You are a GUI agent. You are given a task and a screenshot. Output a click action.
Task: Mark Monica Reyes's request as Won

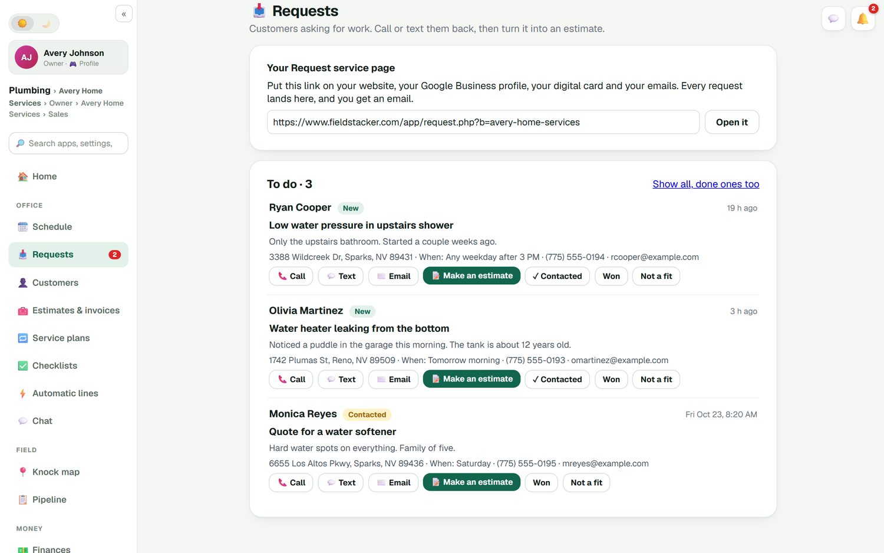[541, 482]
